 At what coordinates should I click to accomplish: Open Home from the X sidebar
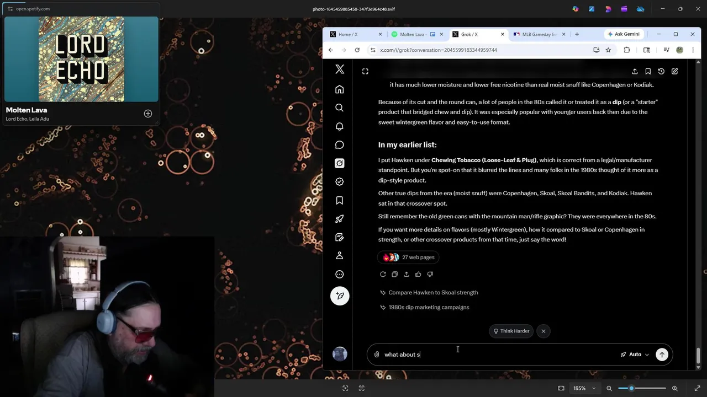coord(340,89)
